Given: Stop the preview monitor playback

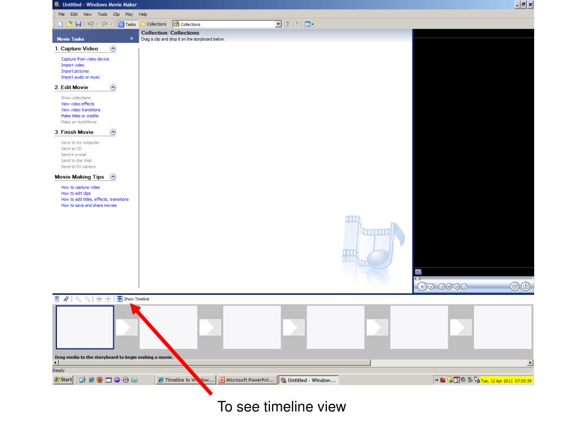Looking at the screenshot, I should 431,286.
